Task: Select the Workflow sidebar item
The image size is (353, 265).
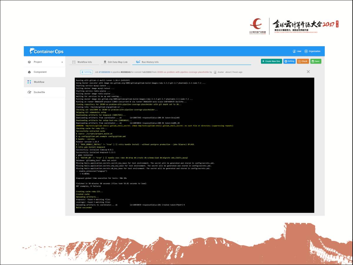Action: click(39, 82)
